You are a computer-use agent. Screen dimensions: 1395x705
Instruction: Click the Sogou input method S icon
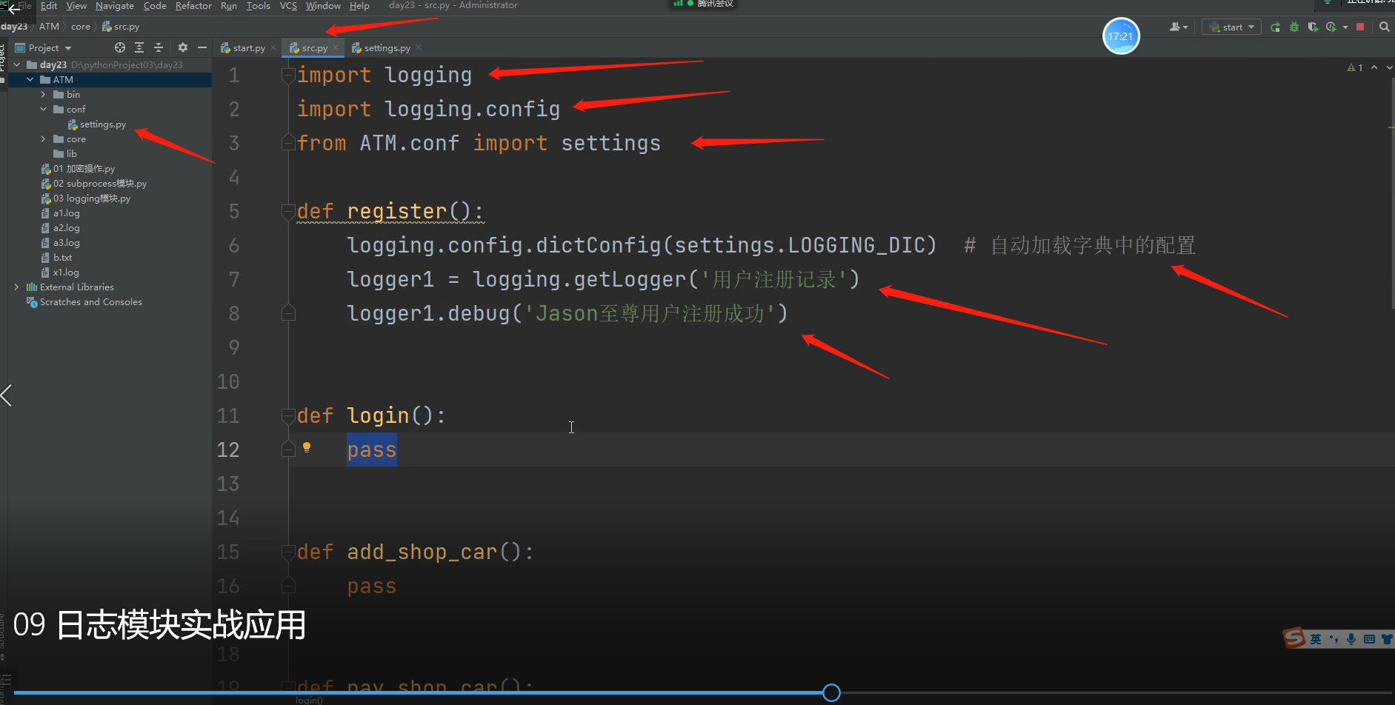click(1295, 638)
